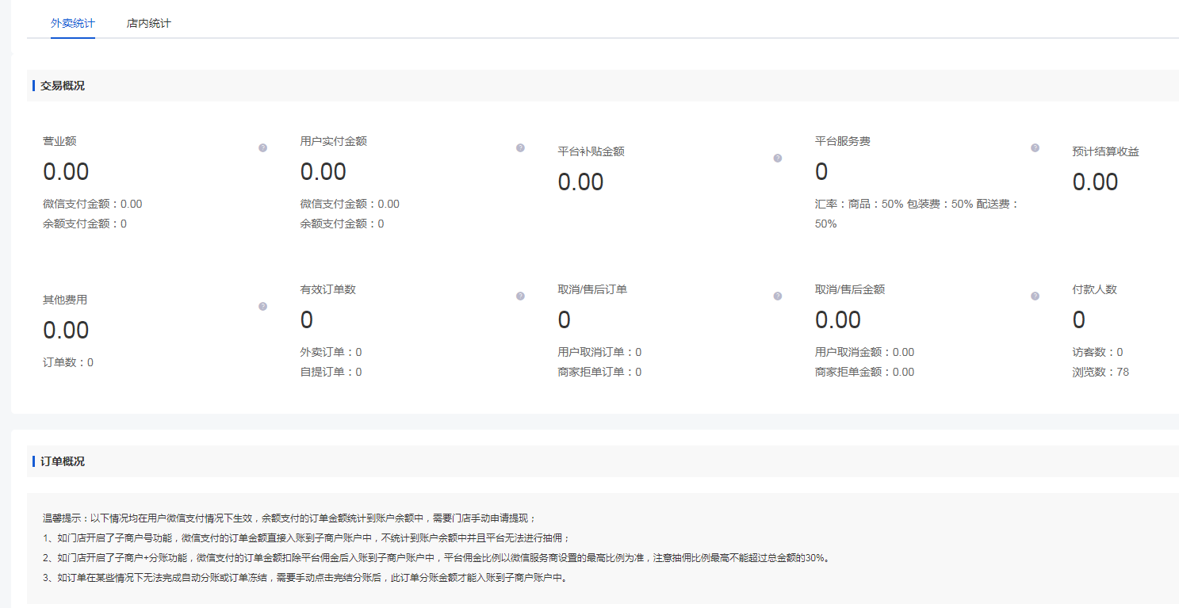Click the 温馨提示 first notice line

tap(290, 518)
